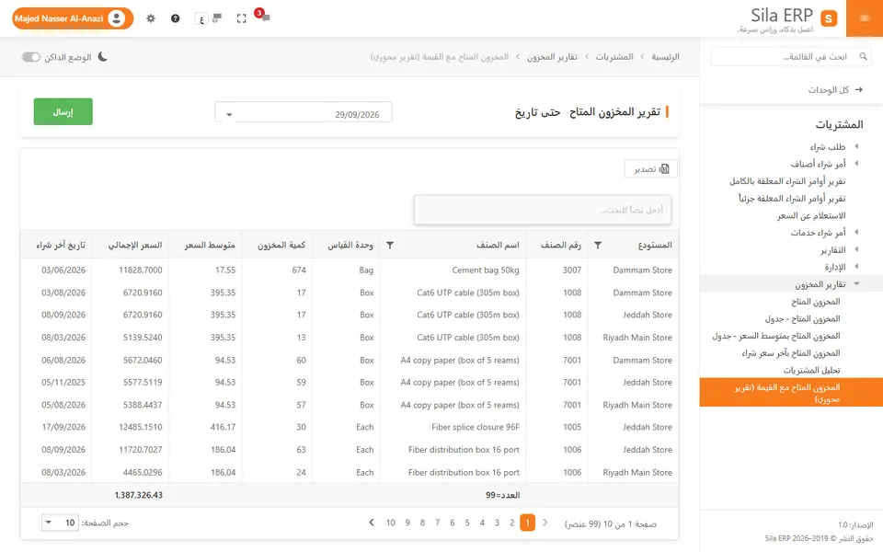Image resolution: width=883 pixels, height=552 pixels.
Task: Go to page 2 in pagination
Action: click(x=512, y=523)
